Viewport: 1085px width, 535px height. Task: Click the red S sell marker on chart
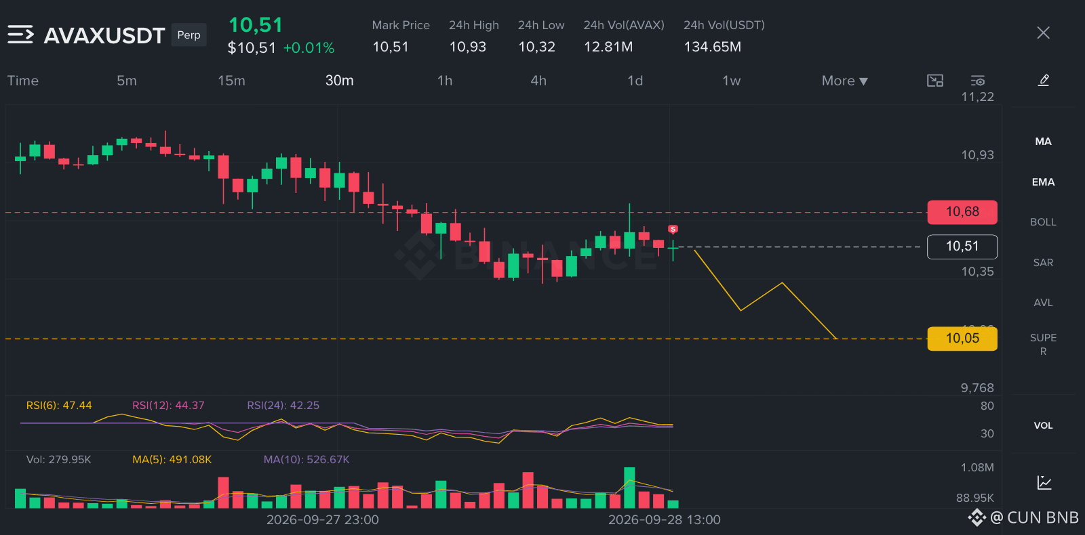[x=673, y=230]
